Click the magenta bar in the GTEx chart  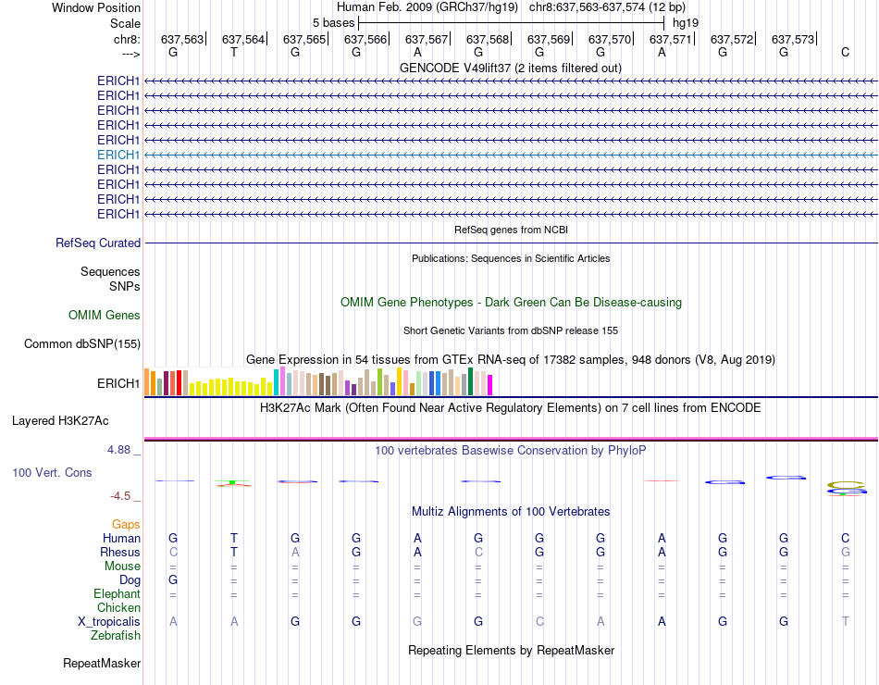(490, 385)
